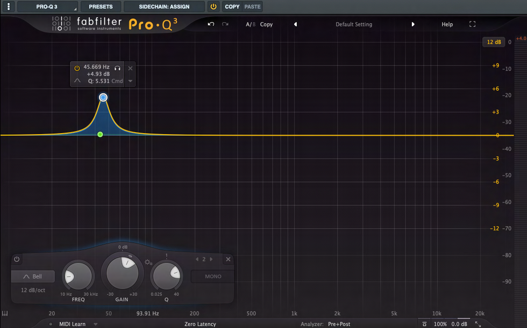The image size is (527, 328).
Task: Select the previous band with left arrow
Action: tap(197, 259)
